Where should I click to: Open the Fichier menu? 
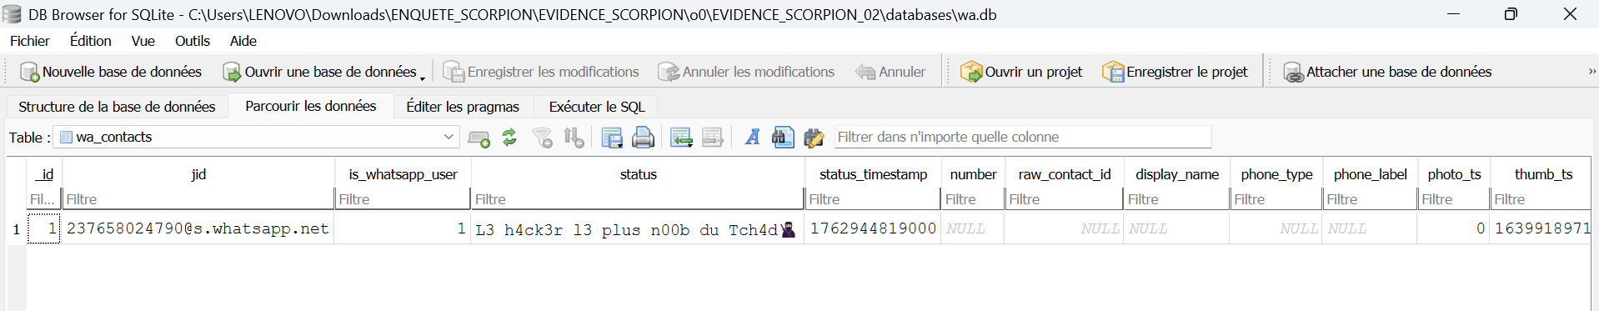[x=30, y=41]
